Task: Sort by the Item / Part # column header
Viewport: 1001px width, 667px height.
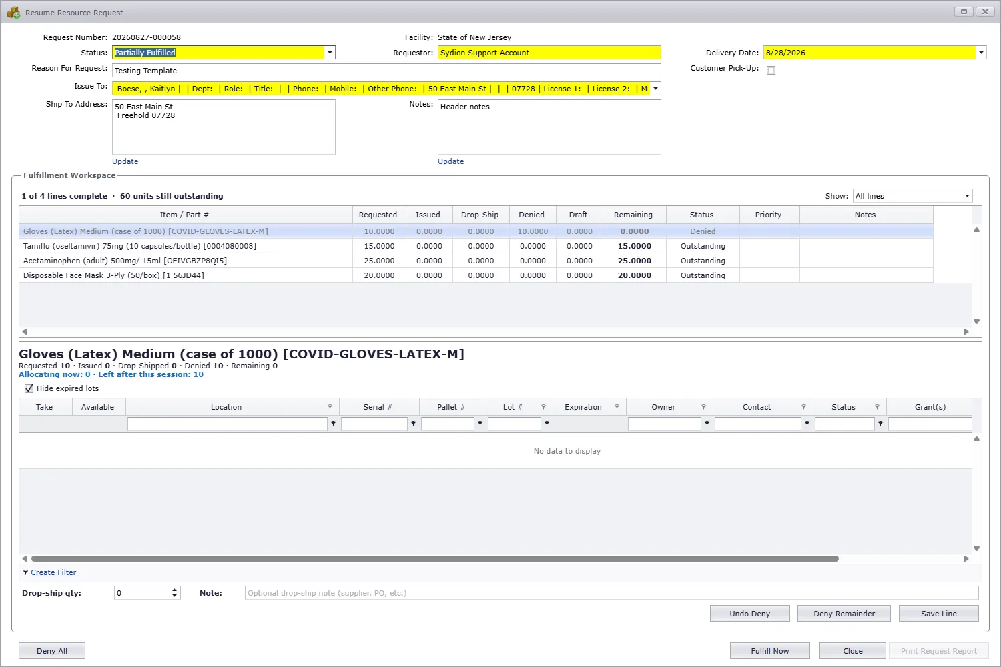Action: (x=186, y=215)
